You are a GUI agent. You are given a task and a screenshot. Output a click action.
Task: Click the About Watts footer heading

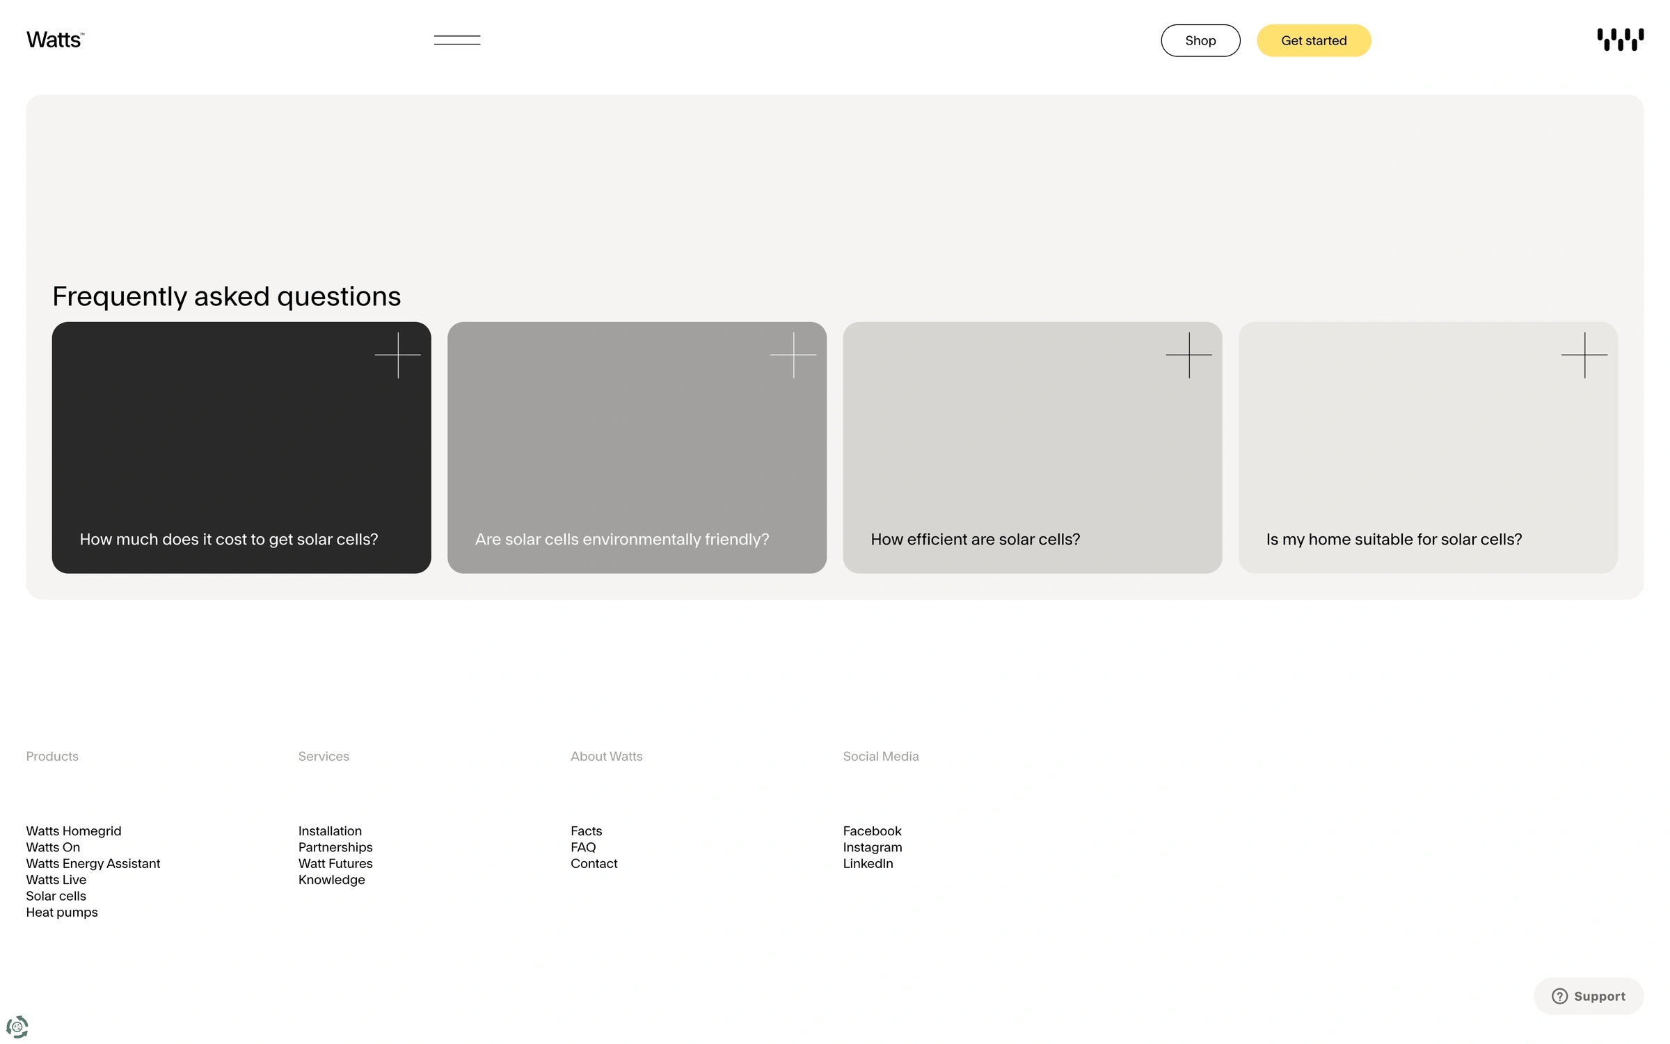point(607,756)
